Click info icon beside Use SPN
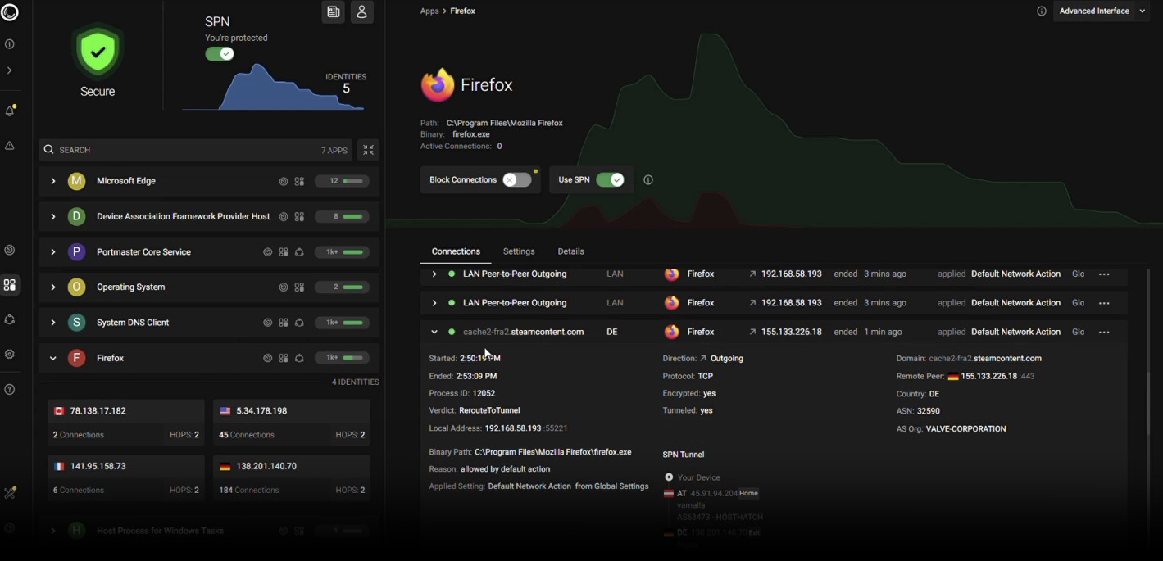 pos(647,180)
